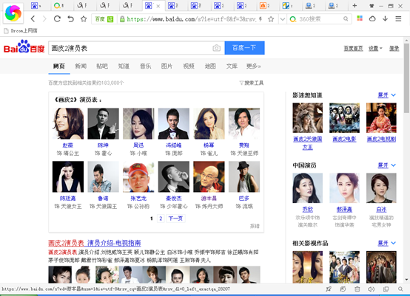Click actor photo of 赵薇
This screenshot has width=410, height=296.
point(68,123)
